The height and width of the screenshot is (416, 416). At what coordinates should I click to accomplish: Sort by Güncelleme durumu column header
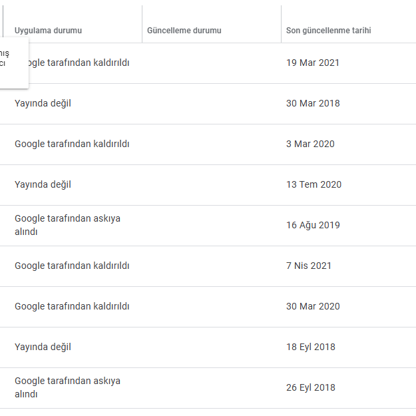[x=184, y=31]
